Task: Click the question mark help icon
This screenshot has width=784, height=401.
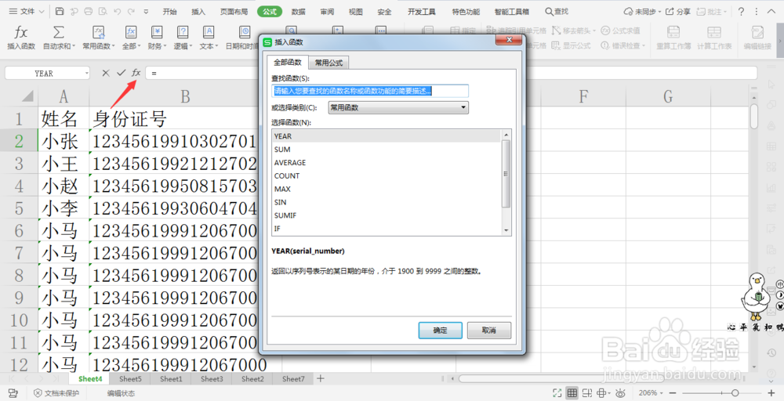Action: (741, 11)
